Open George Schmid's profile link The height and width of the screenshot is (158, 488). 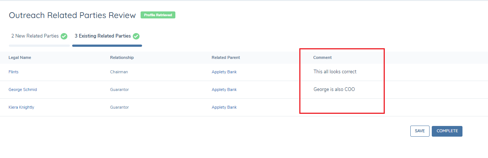tap(23, 89)
